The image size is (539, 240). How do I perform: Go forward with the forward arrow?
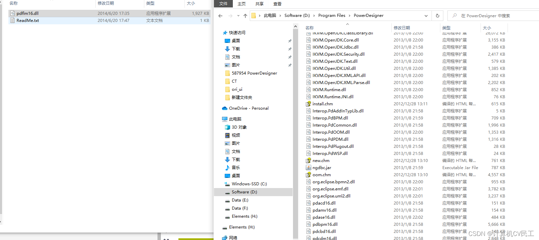point(230,16)
